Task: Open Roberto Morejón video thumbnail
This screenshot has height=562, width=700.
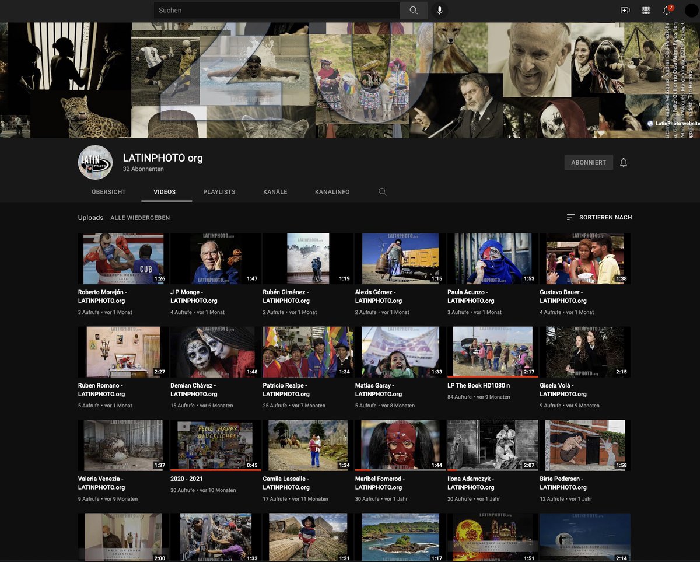Action: [123, 259]
